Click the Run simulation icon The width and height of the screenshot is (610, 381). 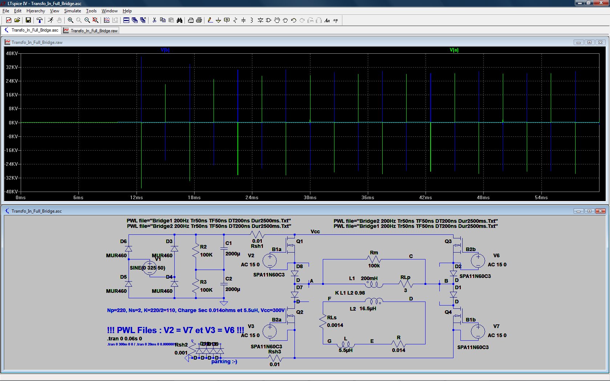(x=50, y=20)
